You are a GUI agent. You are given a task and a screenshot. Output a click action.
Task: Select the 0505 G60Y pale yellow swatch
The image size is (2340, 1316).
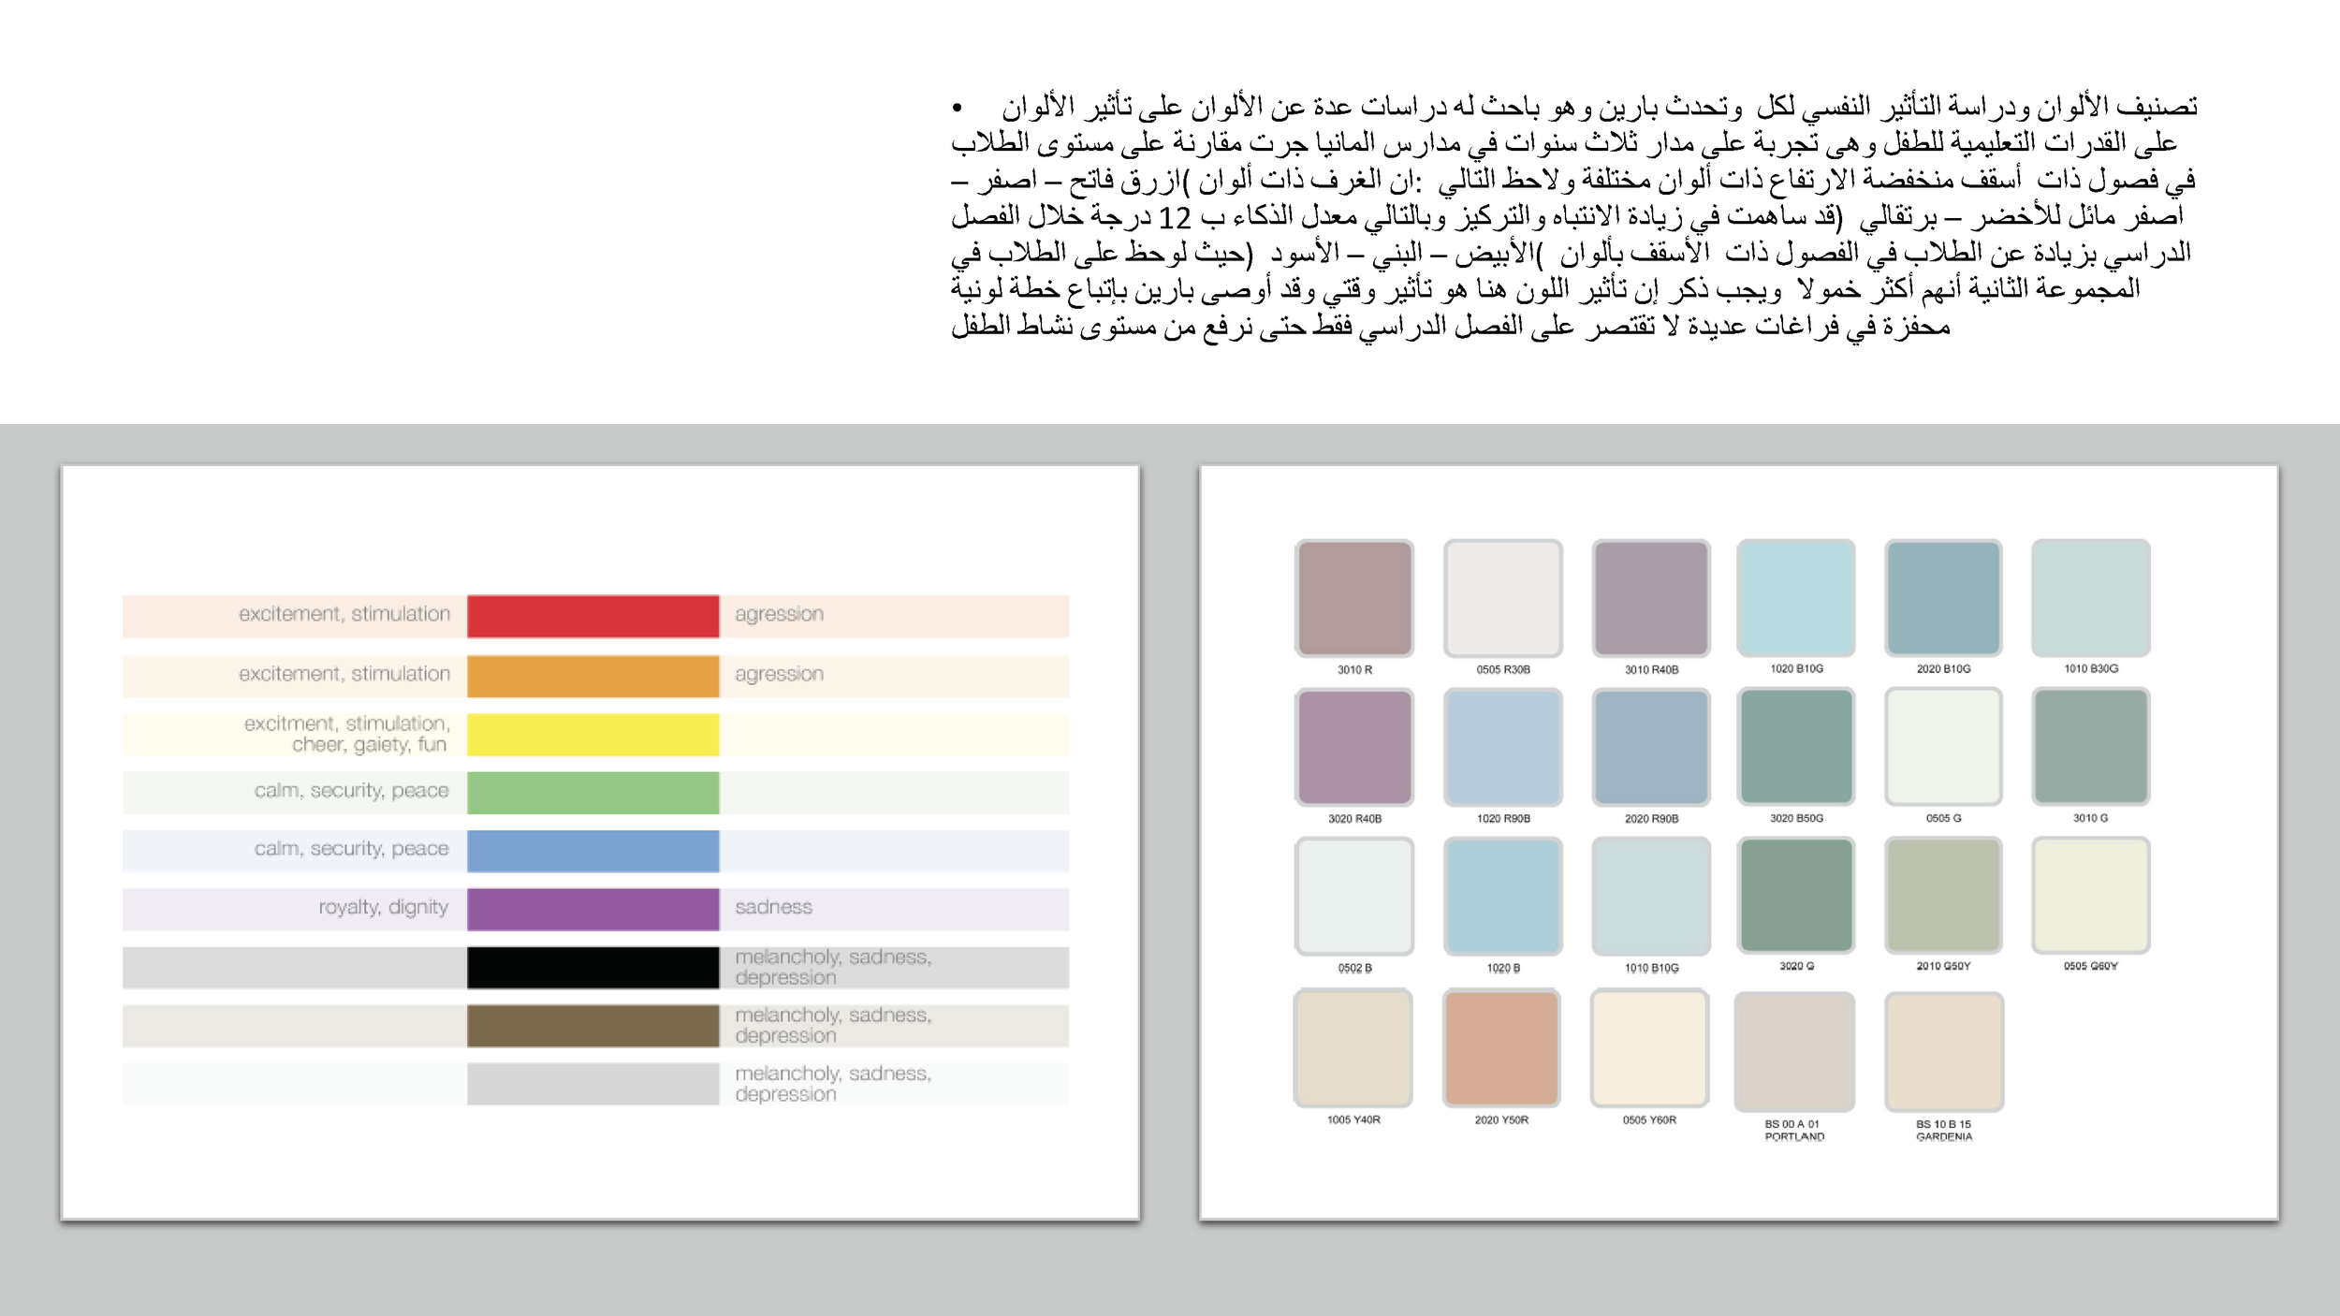[2090, 895]
